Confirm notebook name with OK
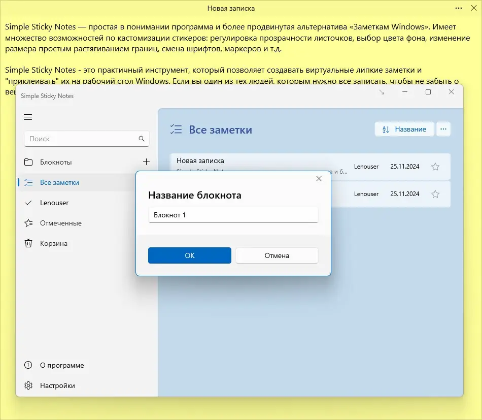The image size is (482, 420). (190, 255)
